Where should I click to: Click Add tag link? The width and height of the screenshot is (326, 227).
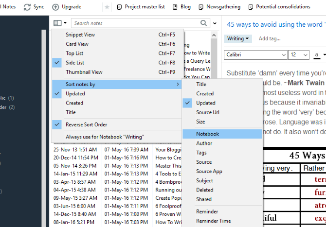[270, 38]
